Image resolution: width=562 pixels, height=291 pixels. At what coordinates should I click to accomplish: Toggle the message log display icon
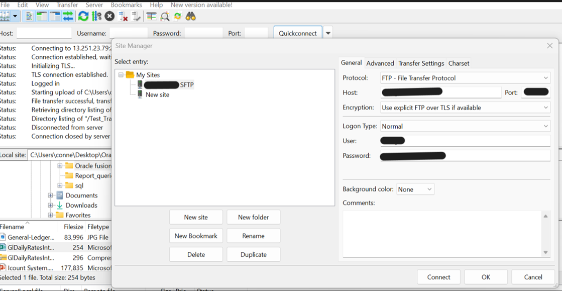(x=30, y=16)
